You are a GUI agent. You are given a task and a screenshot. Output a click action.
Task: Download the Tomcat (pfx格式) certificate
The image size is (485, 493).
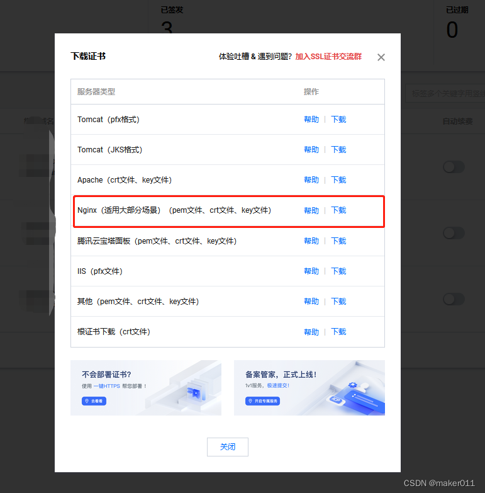point(338,120)
